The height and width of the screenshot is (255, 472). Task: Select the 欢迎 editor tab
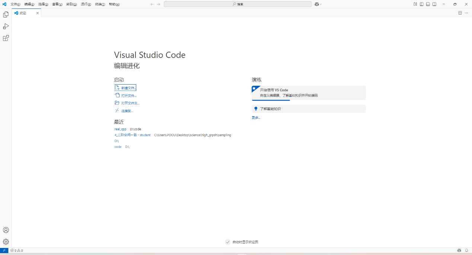(x=26, y=13)
